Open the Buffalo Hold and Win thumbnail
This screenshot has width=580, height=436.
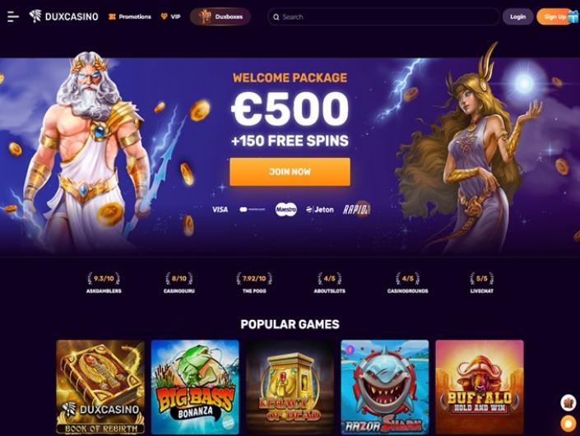(x=480, y=387)
